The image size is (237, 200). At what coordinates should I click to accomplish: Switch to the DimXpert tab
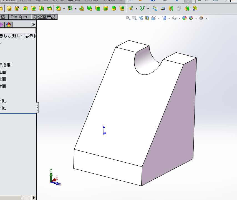pos(20,17)
